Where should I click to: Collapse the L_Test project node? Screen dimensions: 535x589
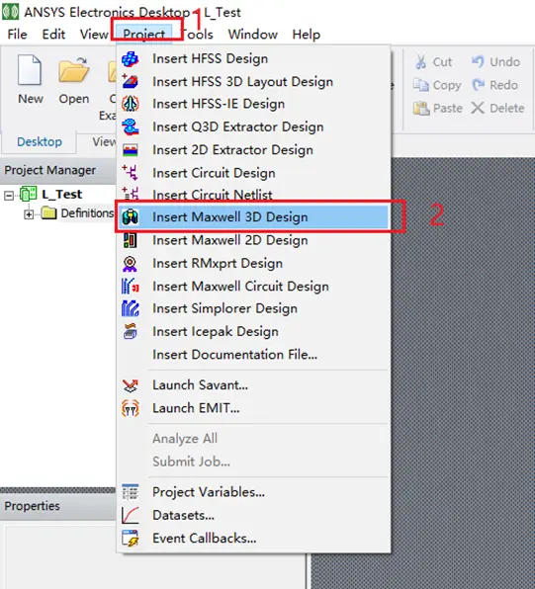coord(9,196)
